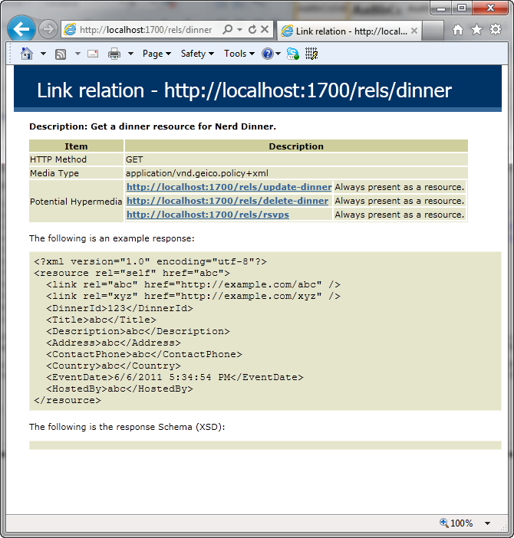The width and height of the screenshot is (514, 538).
Task: Close the 'Link relation' tab
Action: click(414, 31)
